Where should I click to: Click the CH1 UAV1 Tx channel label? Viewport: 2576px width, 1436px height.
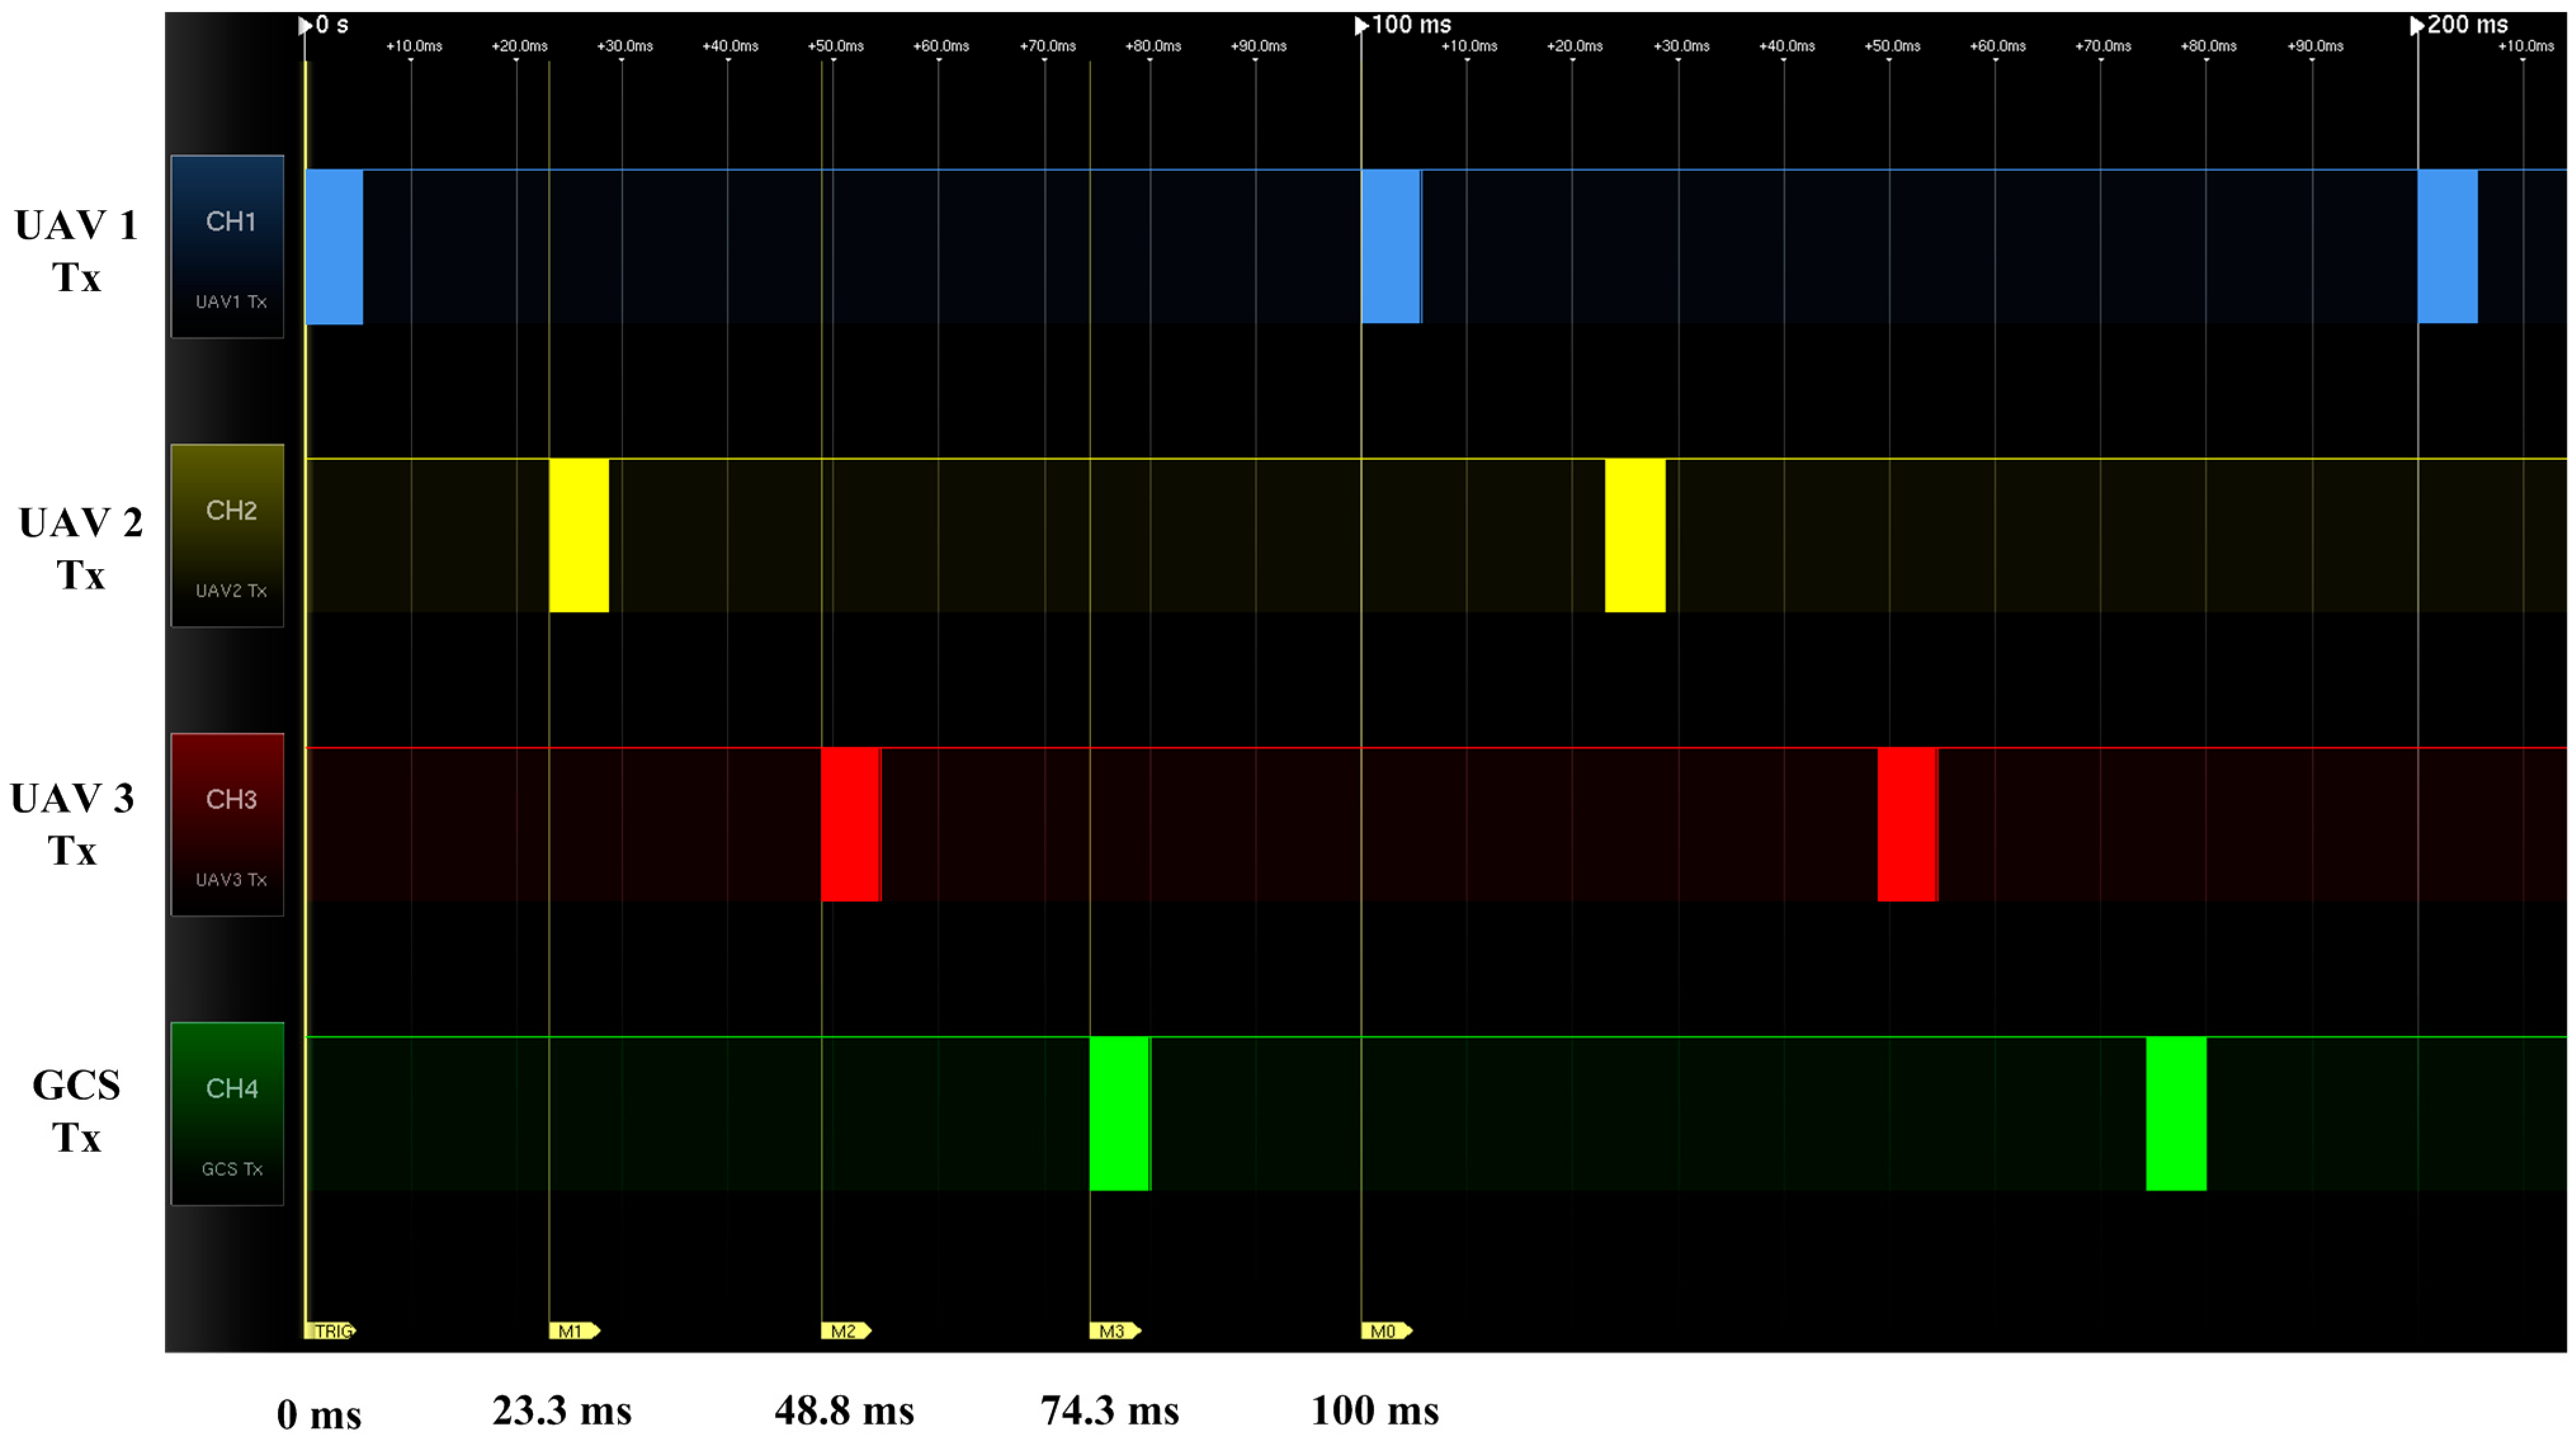point(227,246)
